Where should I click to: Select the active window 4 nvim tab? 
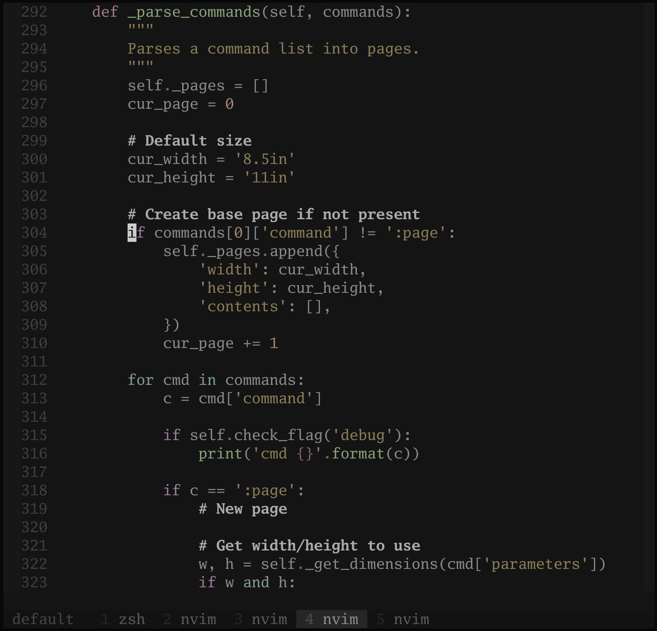332,619
